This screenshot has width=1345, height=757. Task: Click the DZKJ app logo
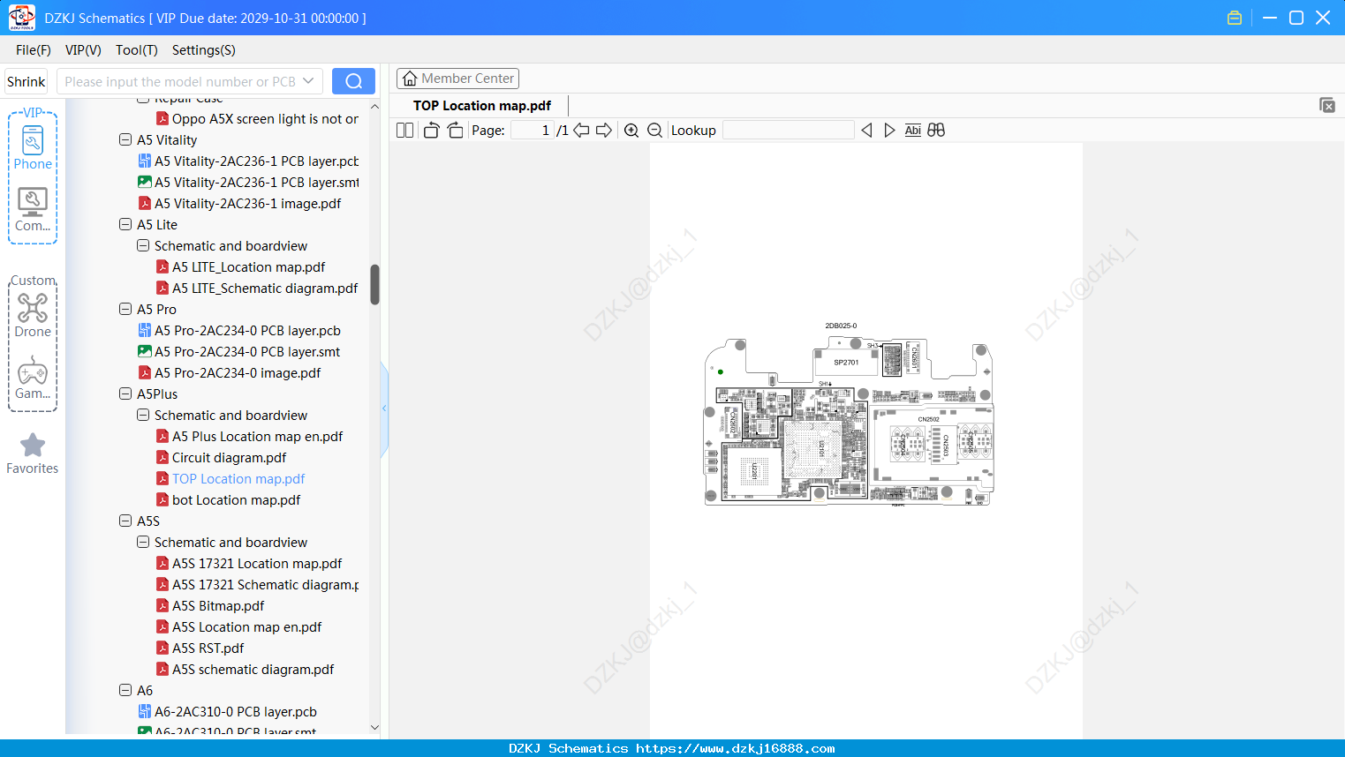(x=21, y=18)
